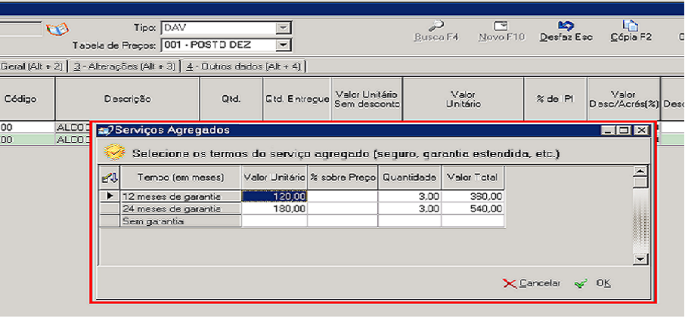Screen dimensions: 685x318
Task: Maximize the Serviços Agregados dialog
Action: [x=624, y=130]
